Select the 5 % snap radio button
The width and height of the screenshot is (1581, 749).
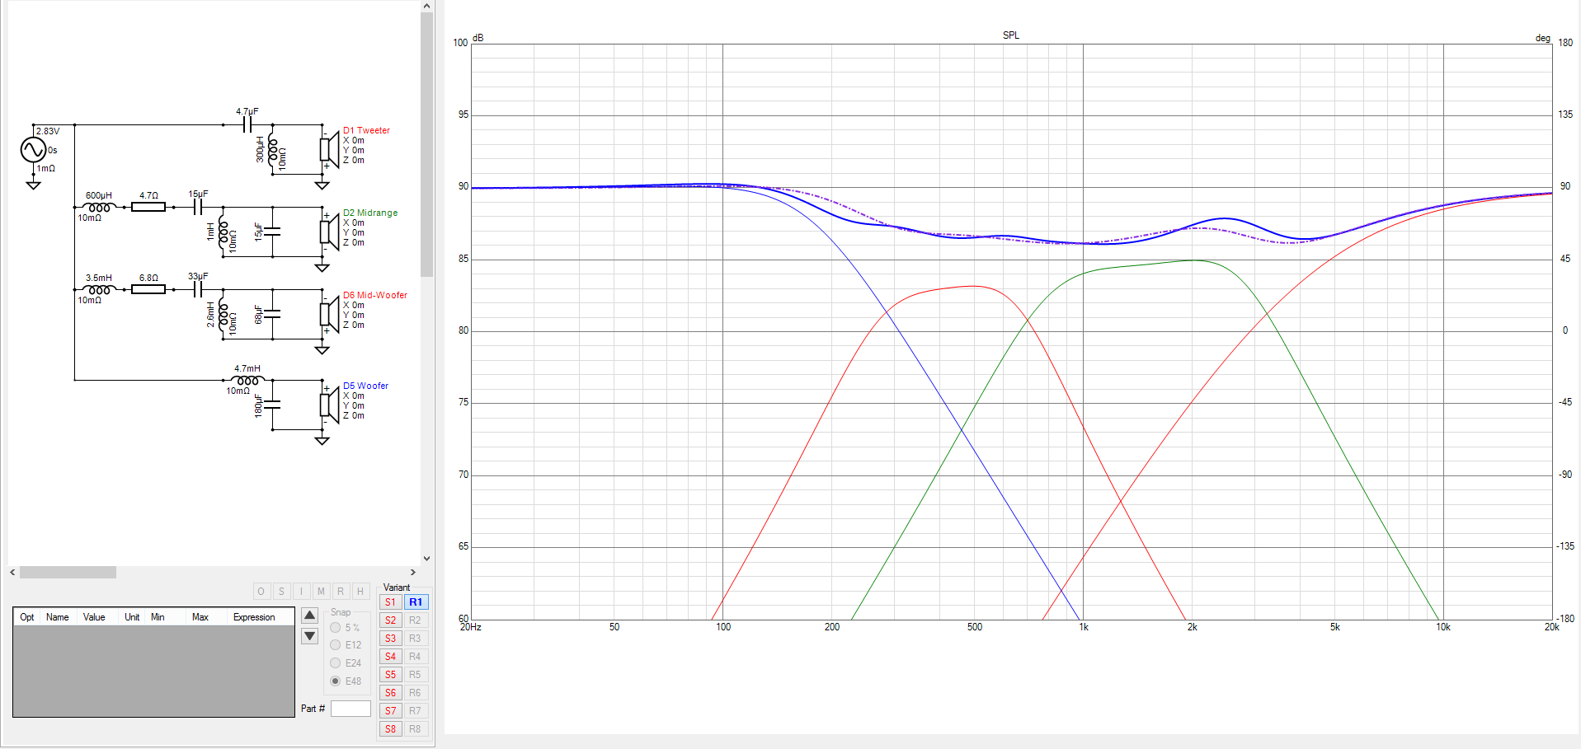coord(336,628)
